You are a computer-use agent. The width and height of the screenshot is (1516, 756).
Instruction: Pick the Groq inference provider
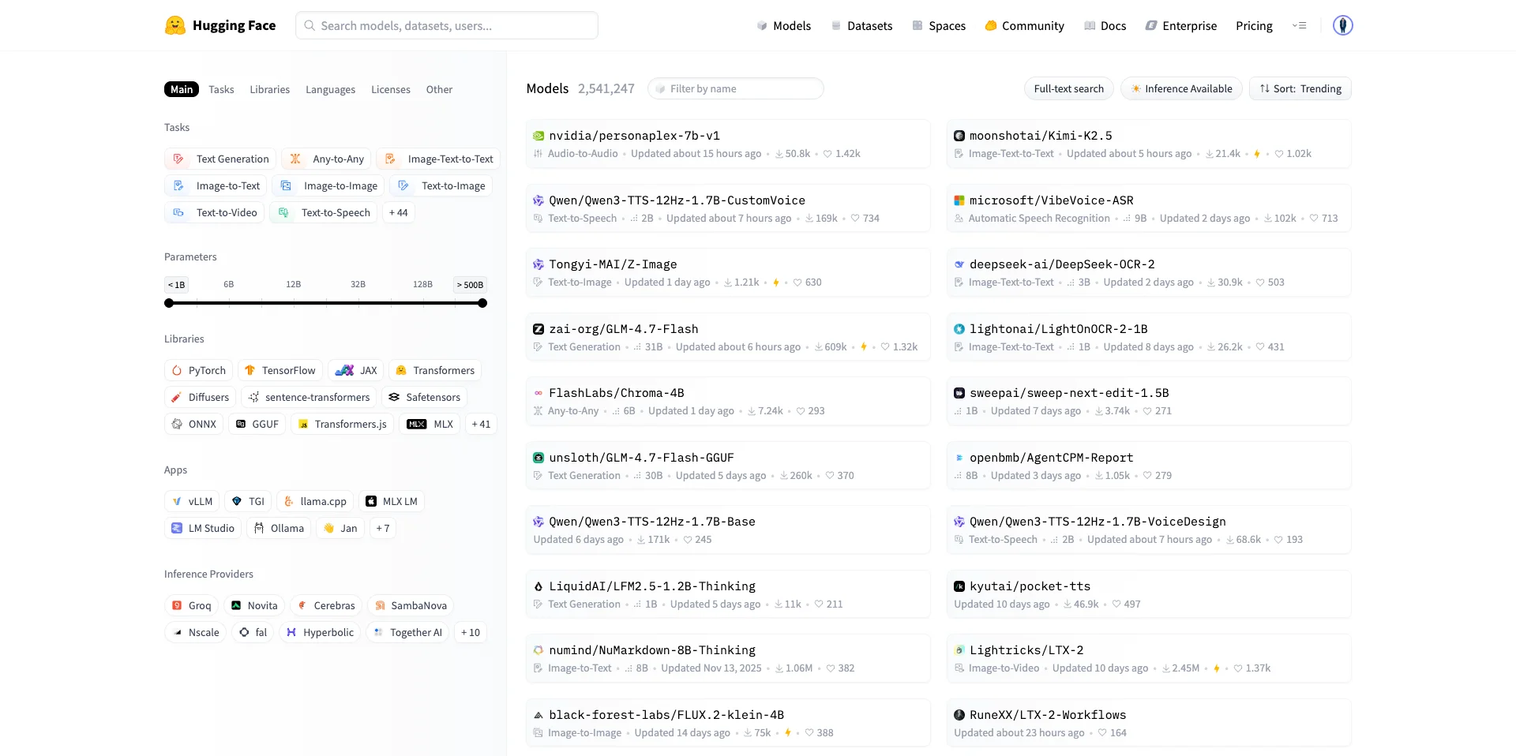coord(191,605)
